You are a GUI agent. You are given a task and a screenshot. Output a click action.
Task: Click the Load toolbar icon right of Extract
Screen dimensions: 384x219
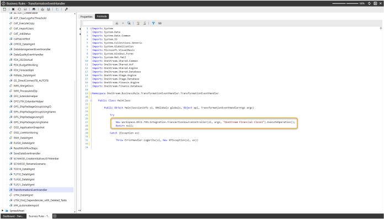(x=49, y=9)
